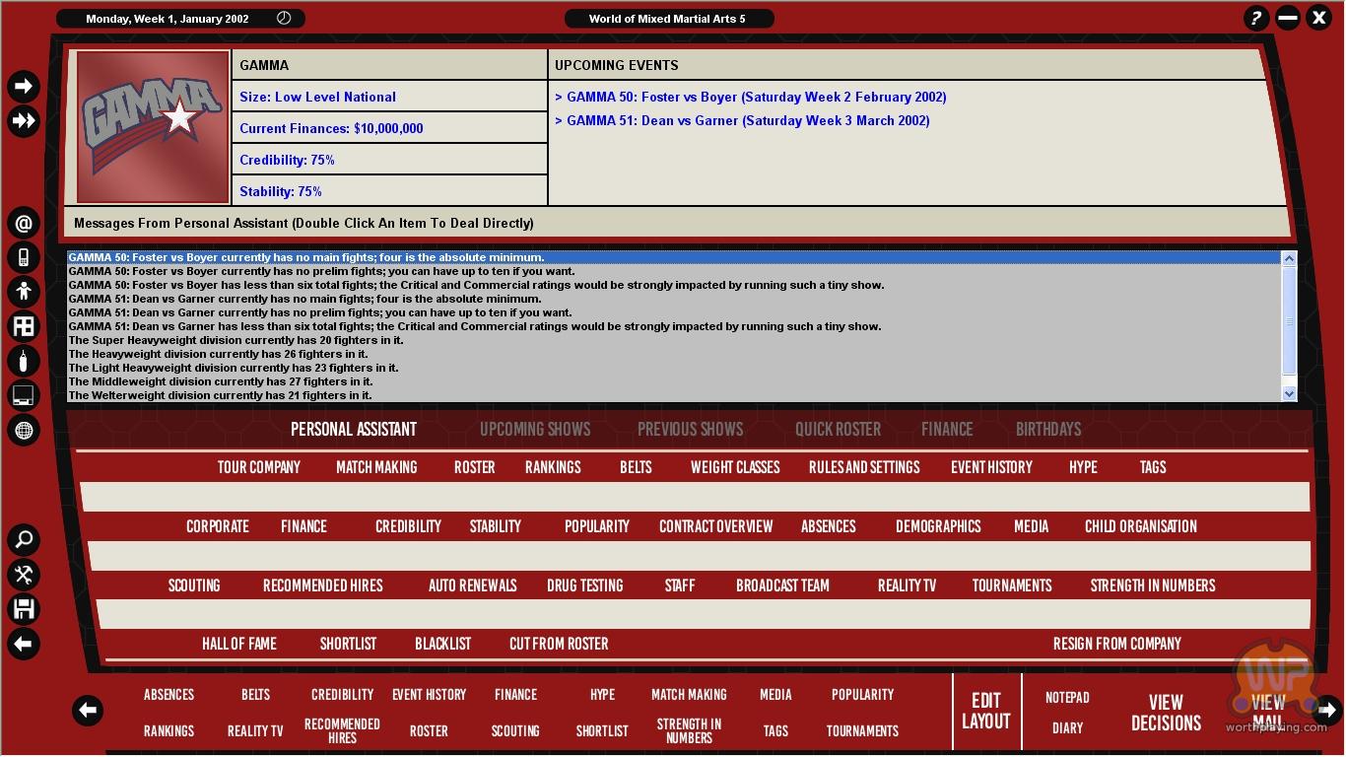Open the globe icon in sidebar

24,430
